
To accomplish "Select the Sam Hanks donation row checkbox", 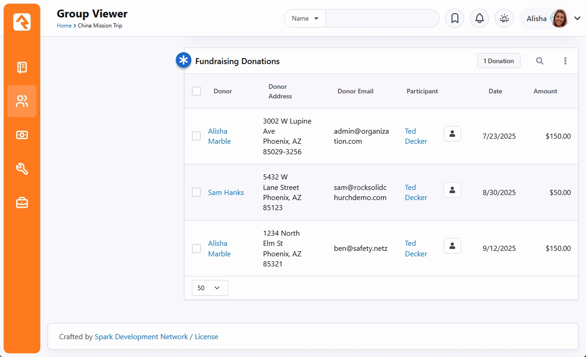I will pyautogui.click(x=196, y=192).
